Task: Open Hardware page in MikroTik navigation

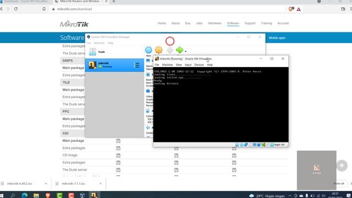Action: [215, 23]
